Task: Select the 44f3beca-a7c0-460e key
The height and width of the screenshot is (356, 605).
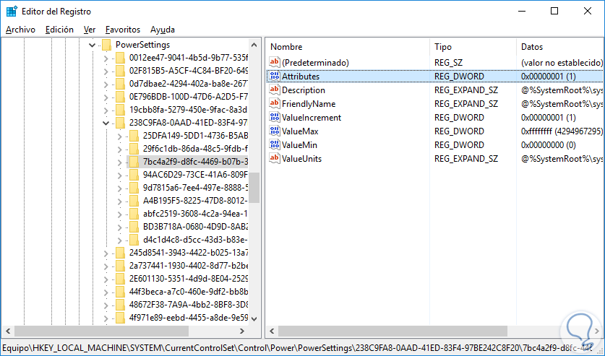Action: (x=189, y=292)
